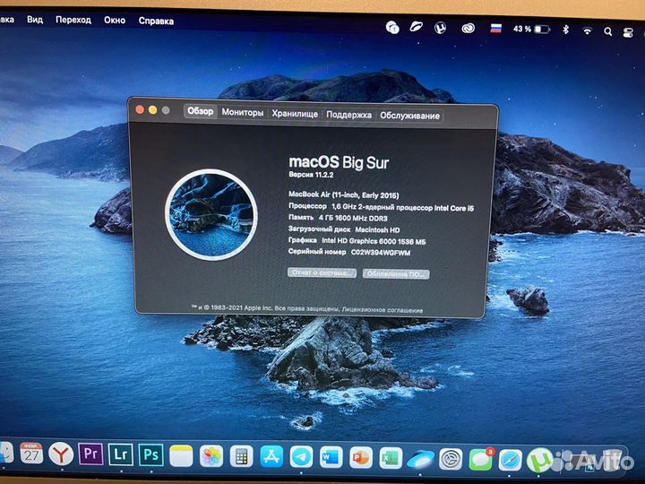Click the 1,6 GHz Intel Core i5 processor text
645x484 pixels.
[403, 207]
